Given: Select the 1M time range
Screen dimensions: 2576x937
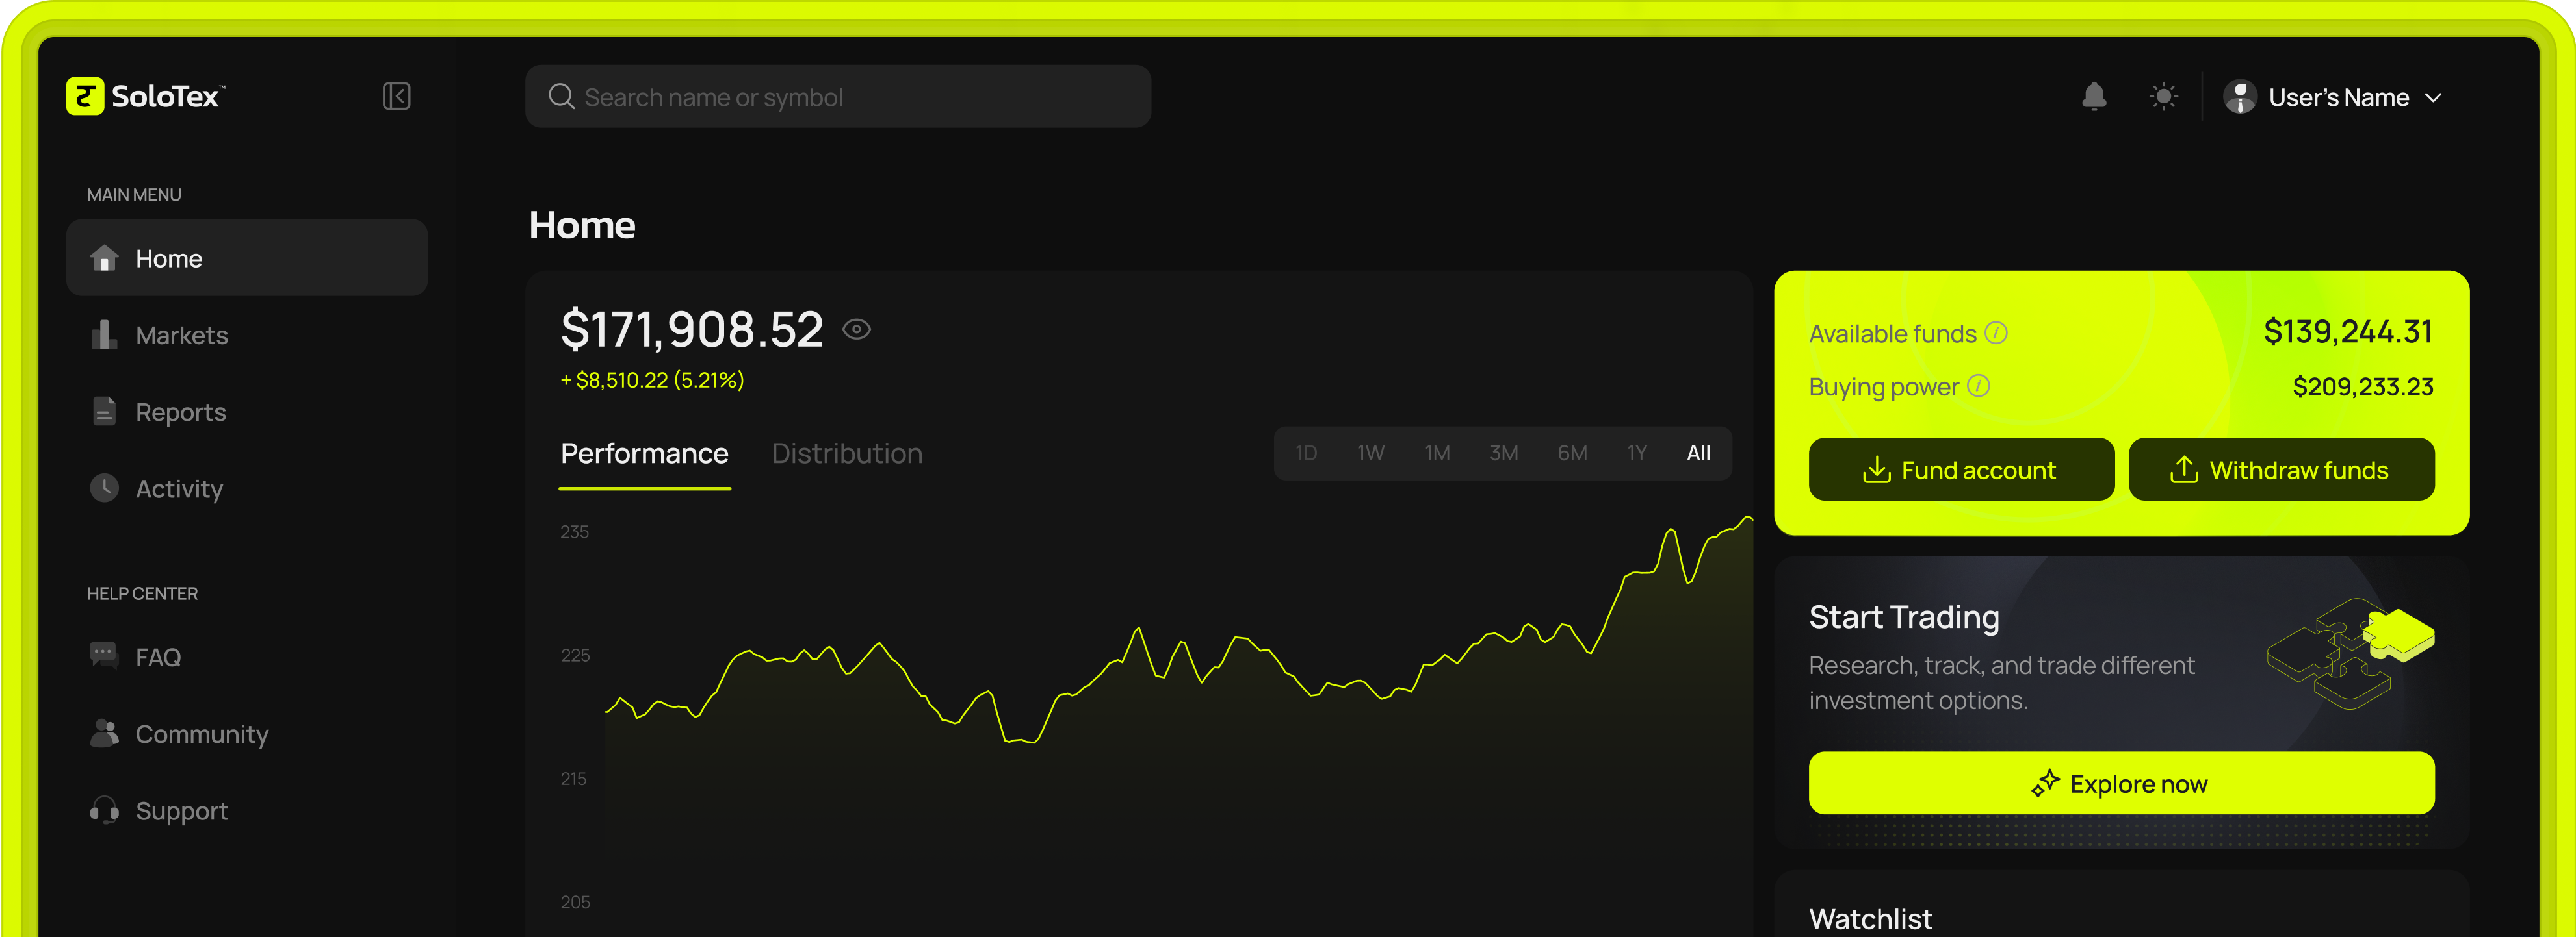Looking at the screenshot, I should (x=1437, y=453).
